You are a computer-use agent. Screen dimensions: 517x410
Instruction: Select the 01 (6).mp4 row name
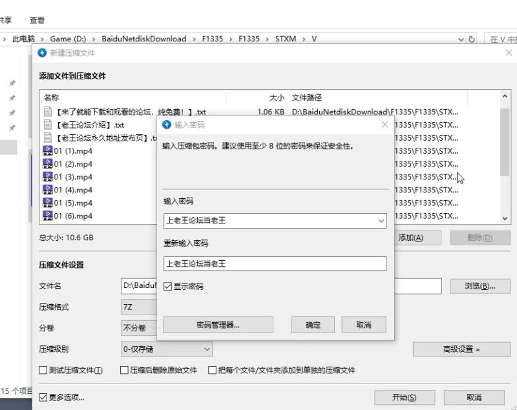pyautogui.click(x=73, y=216)
